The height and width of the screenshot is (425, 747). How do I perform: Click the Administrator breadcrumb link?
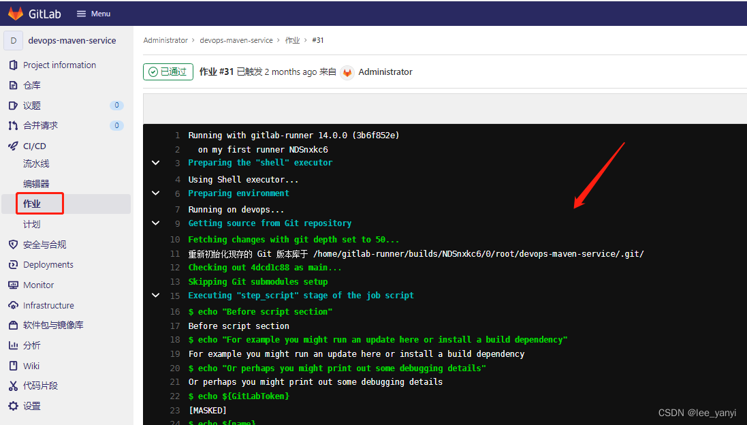165,40
